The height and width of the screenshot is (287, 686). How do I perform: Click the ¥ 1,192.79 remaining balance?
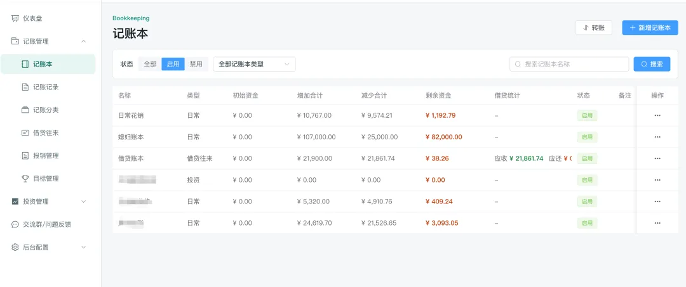(x=441, y=115)
